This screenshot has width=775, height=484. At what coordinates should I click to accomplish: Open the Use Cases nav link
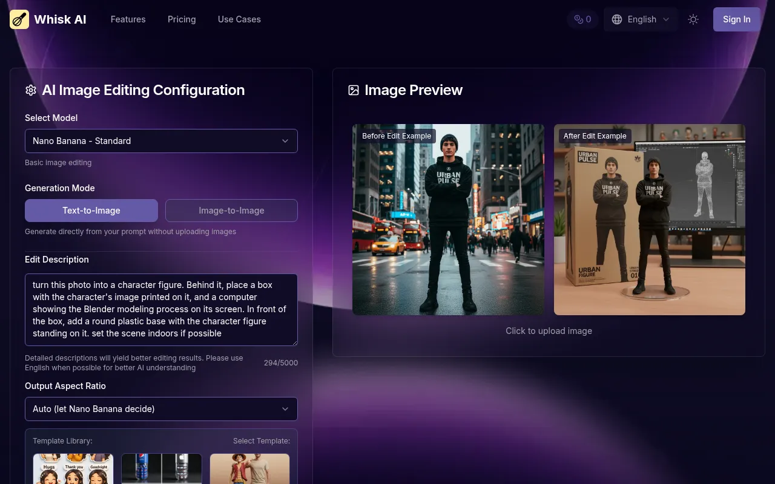click(x=239, y=19)
